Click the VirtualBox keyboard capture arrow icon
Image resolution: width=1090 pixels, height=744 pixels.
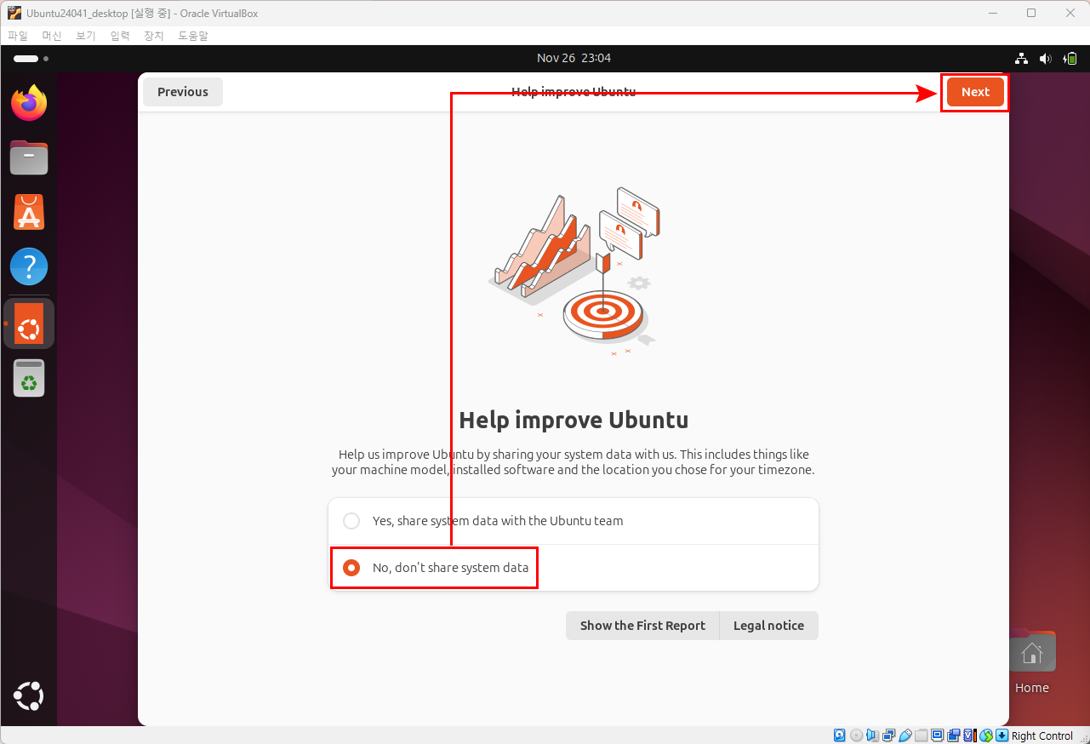(1002, 735)
